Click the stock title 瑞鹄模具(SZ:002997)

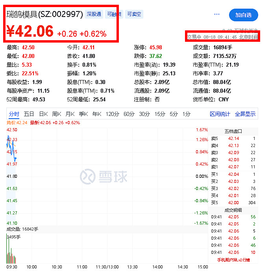coord(44,14)
